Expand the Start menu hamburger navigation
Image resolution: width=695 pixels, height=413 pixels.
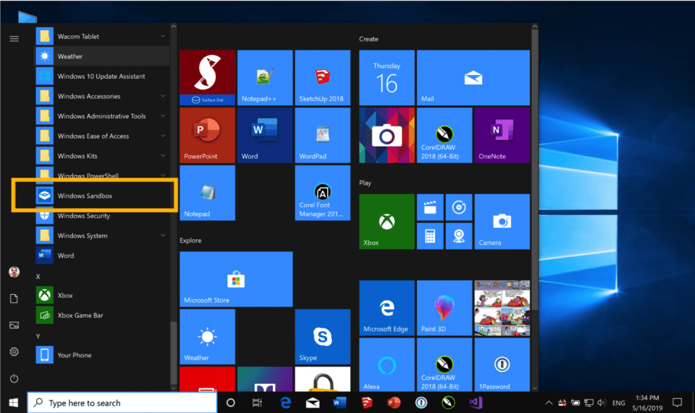pos(14,39)
